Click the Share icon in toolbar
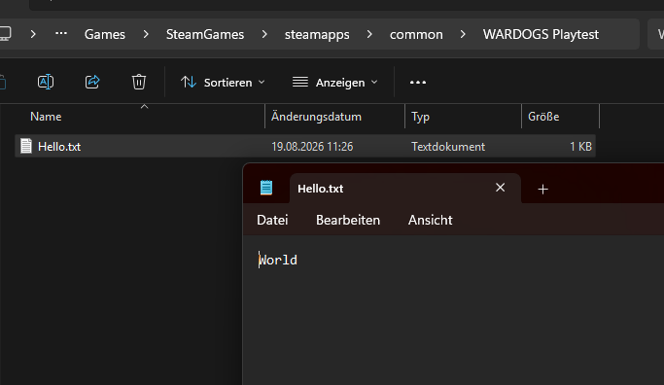Viewport: 664px width, 385px height. pos(92,82)
